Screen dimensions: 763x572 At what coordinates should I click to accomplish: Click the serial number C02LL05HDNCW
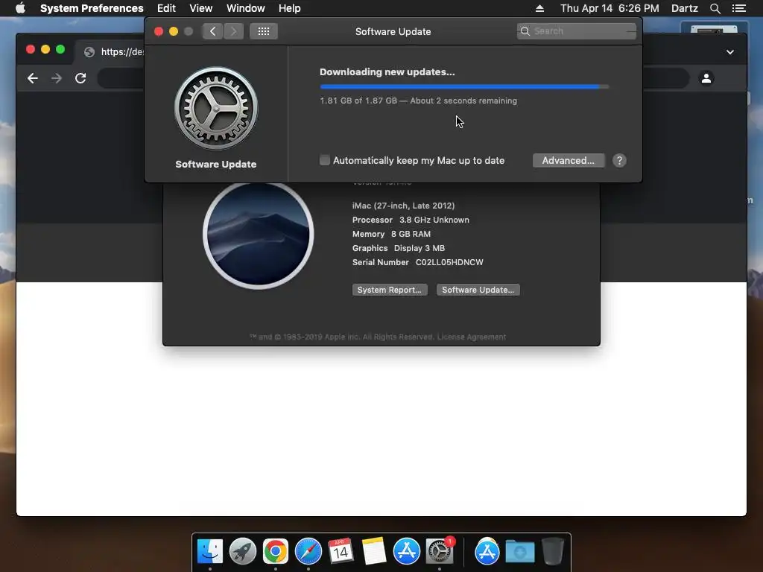(449, 262)
